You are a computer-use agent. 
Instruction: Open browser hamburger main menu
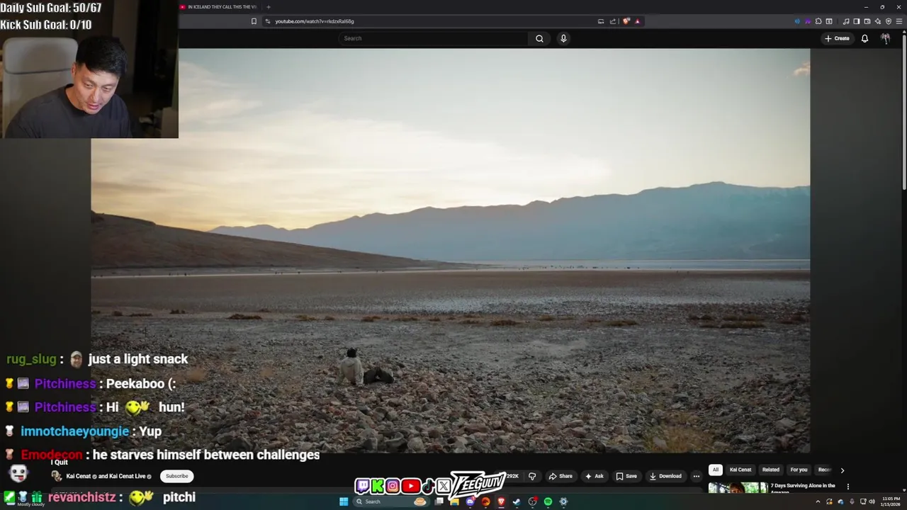click(x=899, y=21)
